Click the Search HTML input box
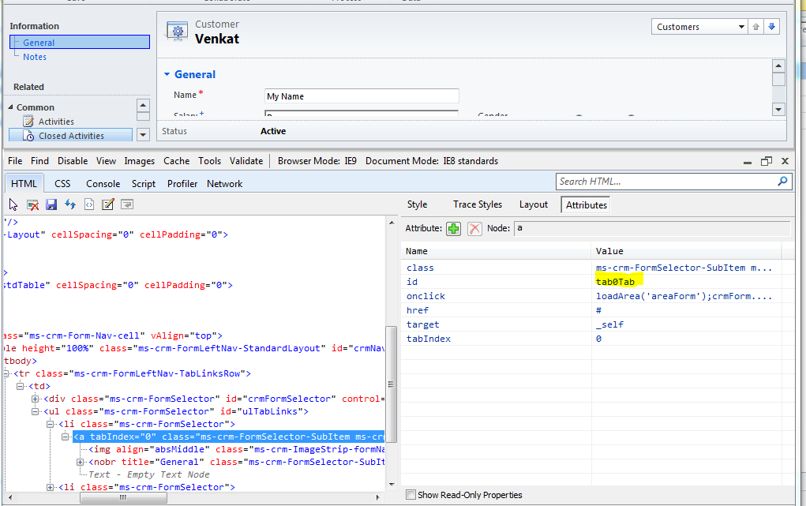The image size is (806, 506). click(666, 181)
